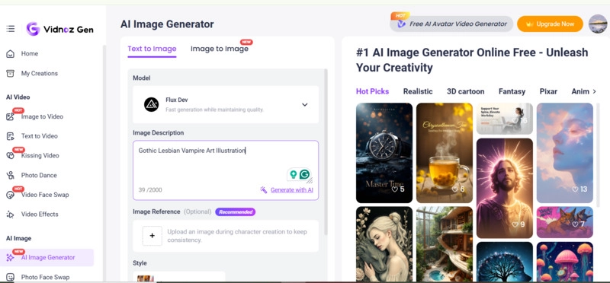Open the greenhouse treehouse image
The image size is (610, 283).
[445, 243]
